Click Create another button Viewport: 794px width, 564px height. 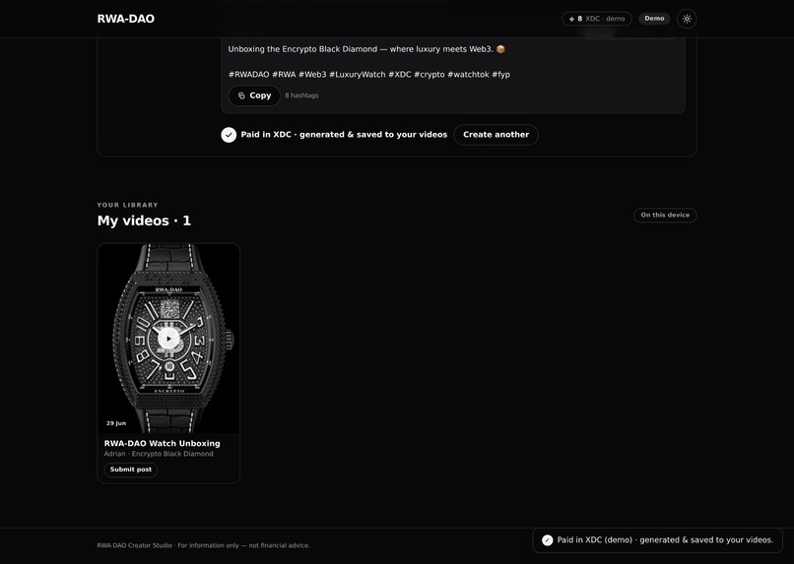496,135
